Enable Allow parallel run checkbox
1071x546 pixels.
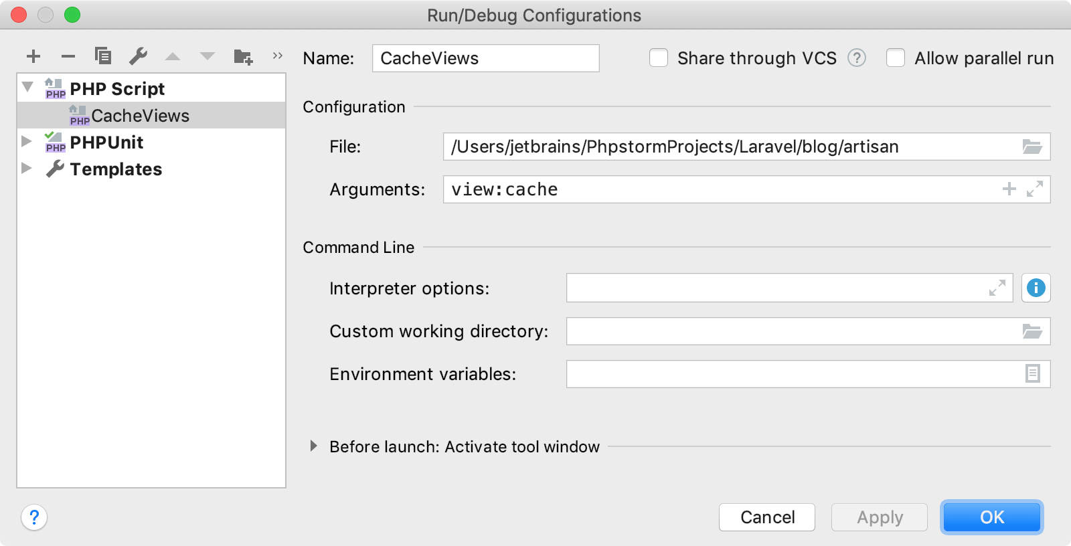pos(896,58)
